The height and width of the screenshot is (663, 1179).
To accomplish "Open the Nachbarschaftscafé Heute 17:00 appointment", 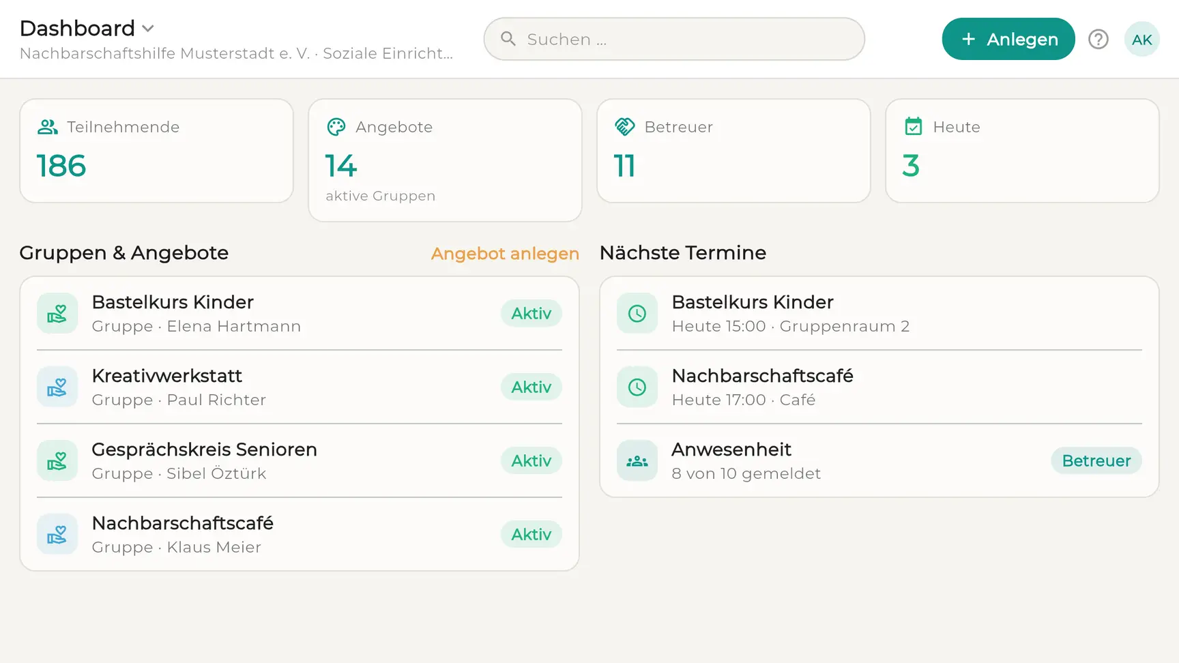I will tap(879, 387).
